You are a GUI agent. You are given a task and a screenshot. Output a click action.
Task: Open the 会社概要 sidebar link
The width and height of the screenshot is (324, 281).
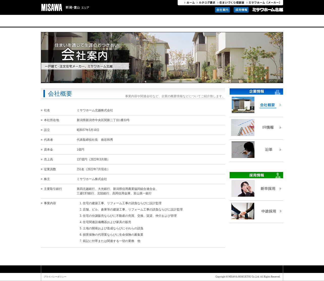267,105
